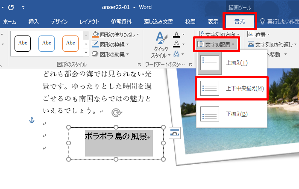Open the 位置 position menu
Viewport: 299px width, 189px height.
(258, 35)
